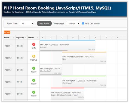
Task: Select Mrs. Patel reservation in Room 3
Action: tap(51, 70)
